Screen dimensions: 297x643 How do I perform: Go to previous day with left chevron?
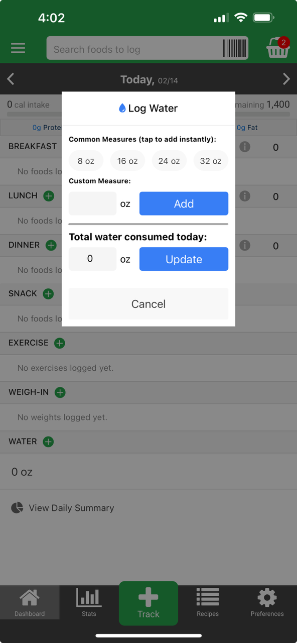11,79
